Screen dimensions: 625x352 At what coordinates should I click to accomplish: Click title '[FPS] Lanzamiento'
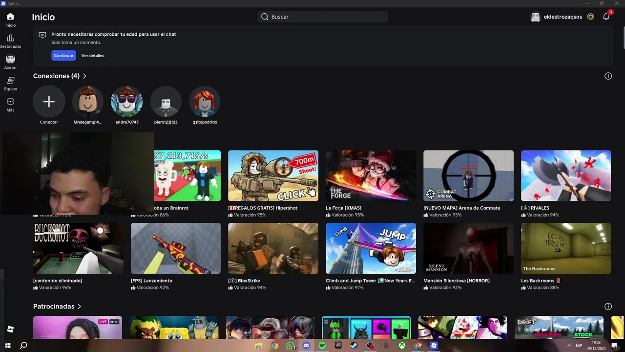pos(151,281)
